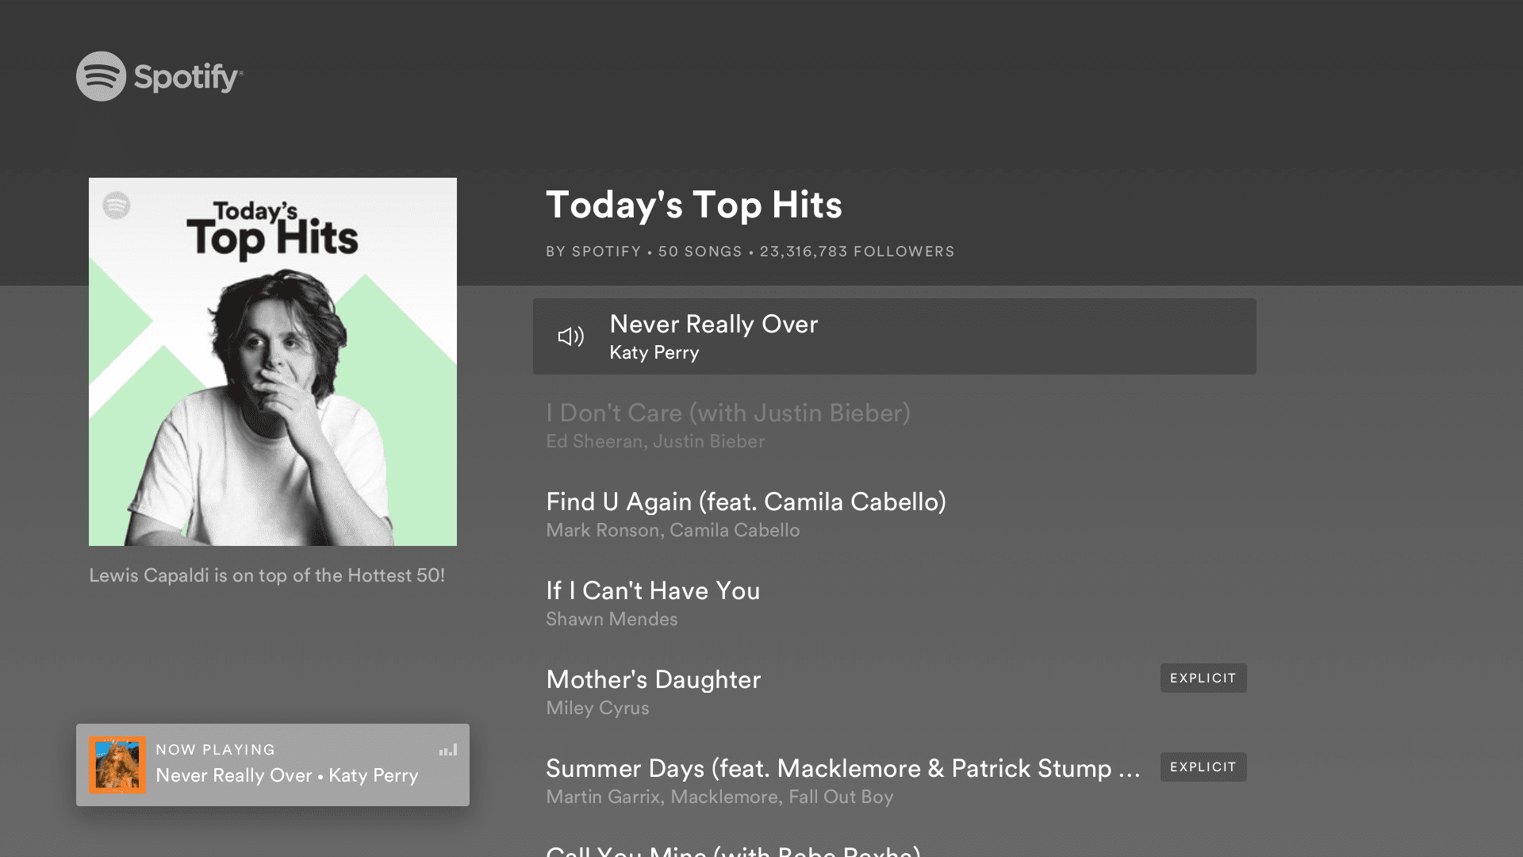Click the Today's Top Hits playlist title
This screenshot has width=1523, height=857.
tap(694, 205)
